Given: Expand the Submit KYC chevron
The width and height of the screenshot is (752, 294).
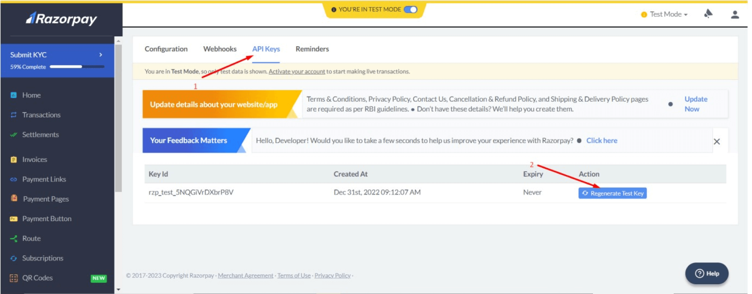Looking at the screenshot, I should (x=101, y=55).
